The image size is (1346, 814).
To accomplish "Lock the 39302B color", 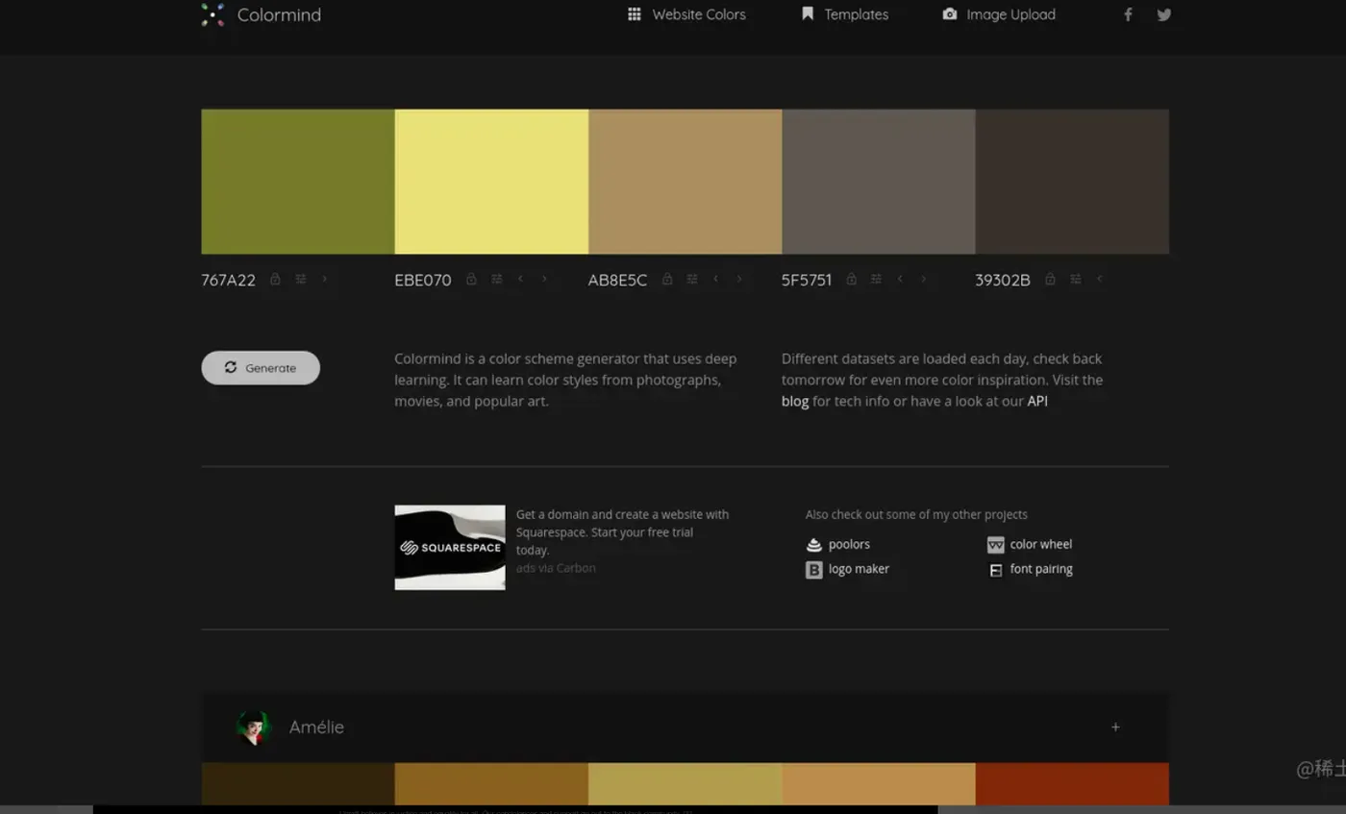I will (1050, 280).
